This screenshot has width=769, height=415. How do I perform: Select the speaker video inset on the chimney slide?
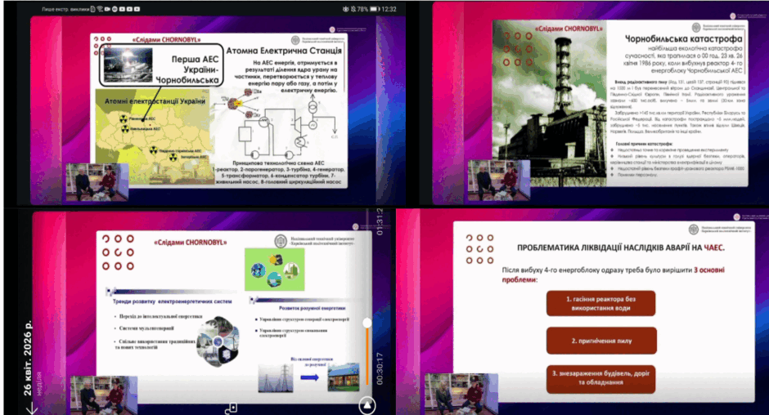tap(499, 180)
